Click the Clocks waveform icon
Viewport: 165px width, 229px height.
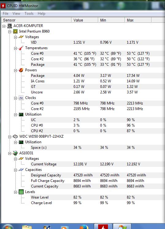point(21,98)
